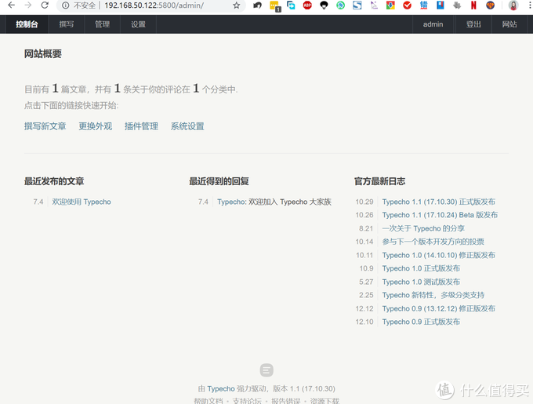Click the comment text 欢迎加入 Typecho 大家族
This screenshot has height=404, width=533.
[x=290, y=202]
